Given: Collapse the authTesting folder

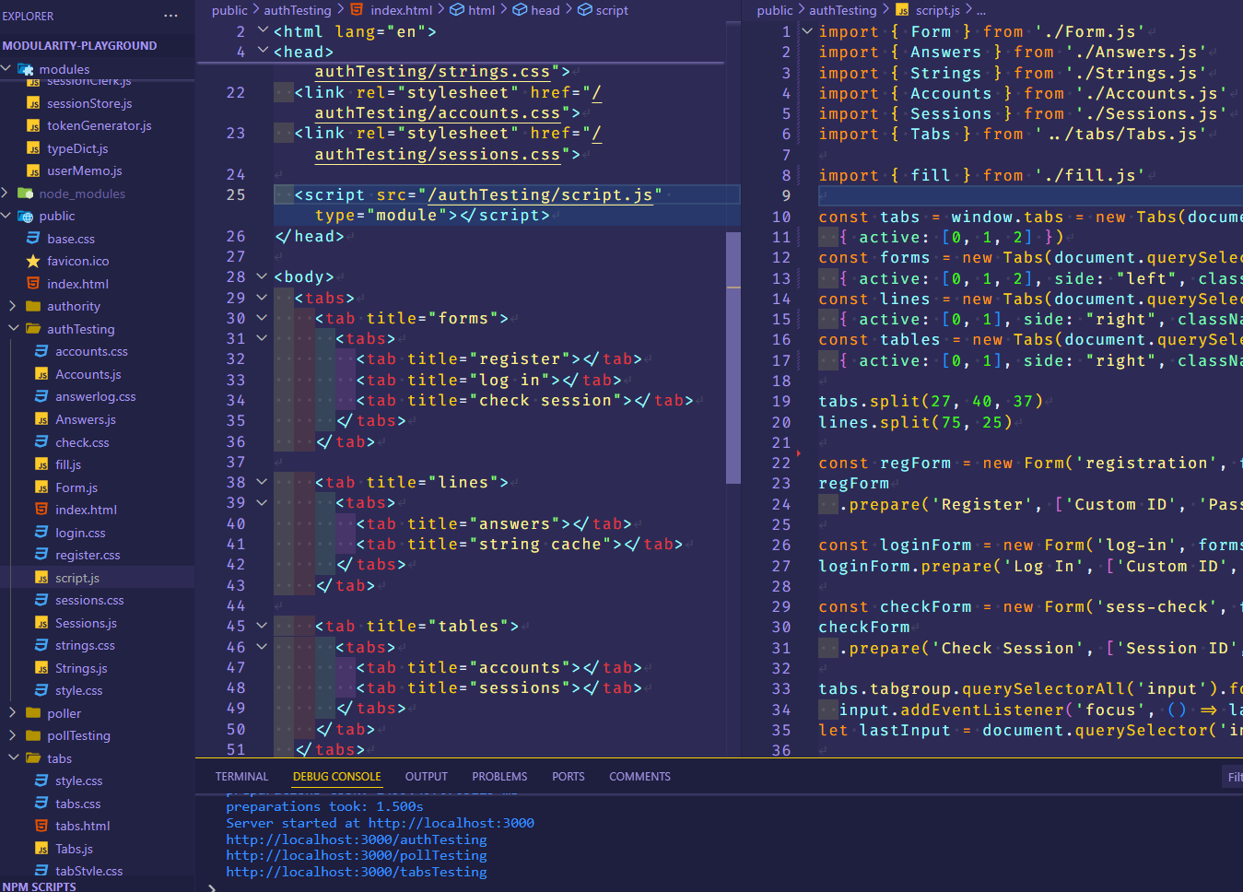Looking at the screenshot, I should point(13,329).
